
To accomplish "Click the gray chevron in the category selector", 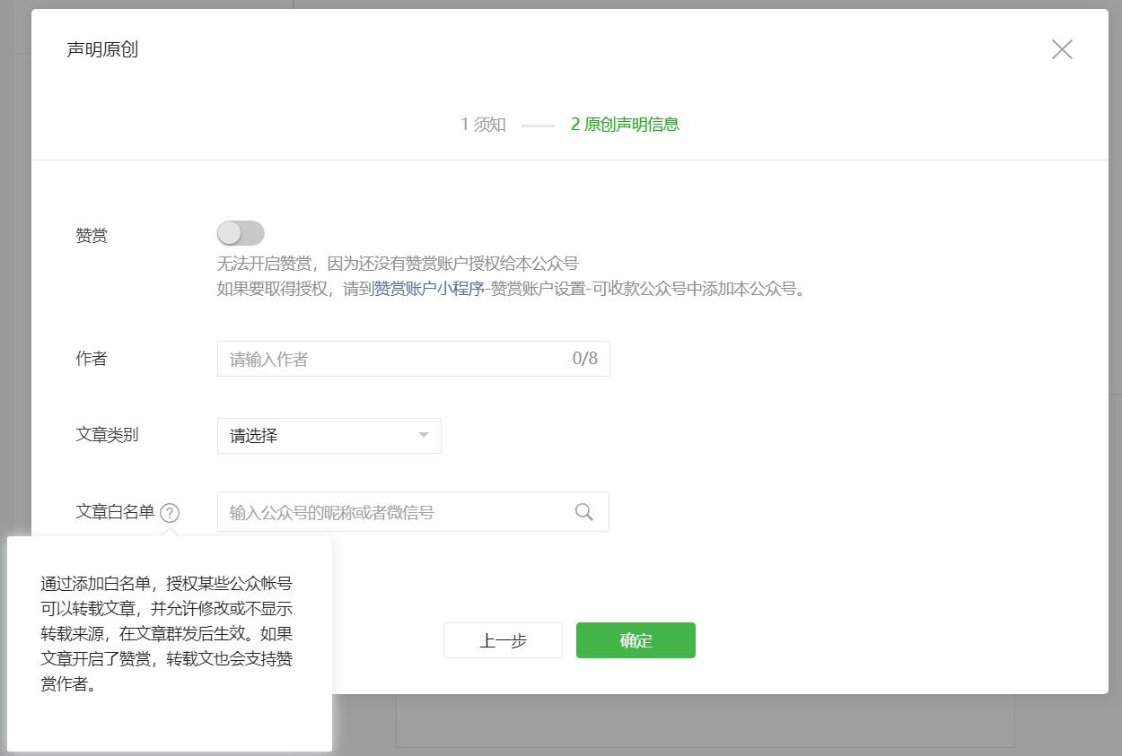I will click(422, 436).
